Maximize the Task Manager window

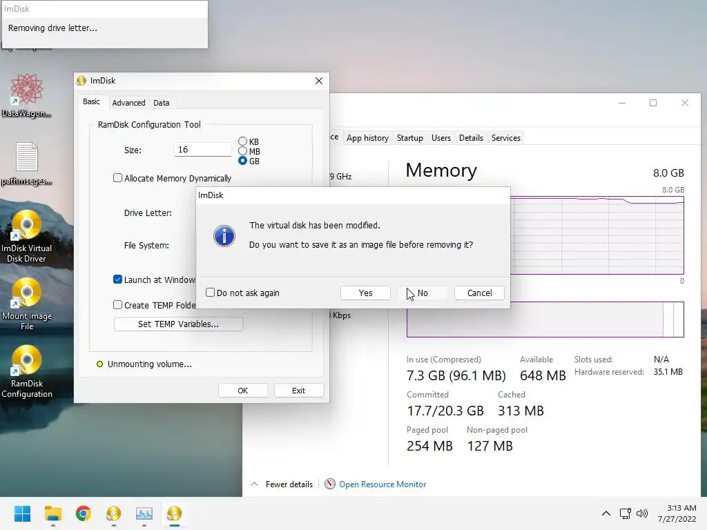point(653,104)
